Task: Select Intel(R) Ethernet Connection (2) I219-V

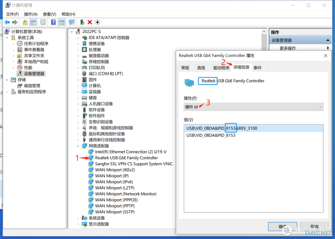Action: point(131,152)
